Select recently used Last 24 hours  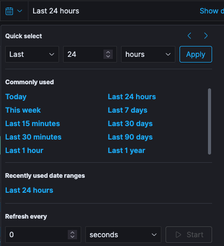[x=29, y=190]
